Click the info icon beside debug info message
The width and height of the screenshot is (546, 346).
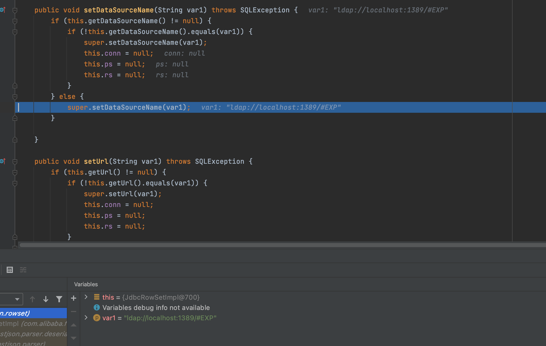pos(97,307)
